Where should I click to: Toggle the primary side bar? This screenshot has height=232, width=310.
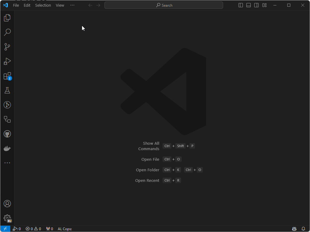click(x=241, y=5)
